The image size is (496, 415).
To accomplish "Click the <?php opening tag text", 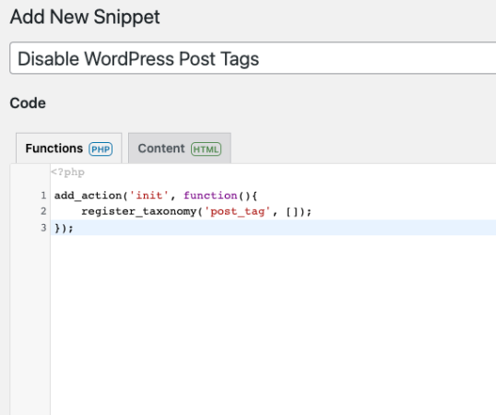I will coord(67,172).
